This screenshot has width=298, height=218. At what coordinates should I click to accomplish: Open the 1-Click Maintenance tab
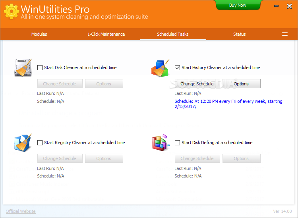point(106,34)
